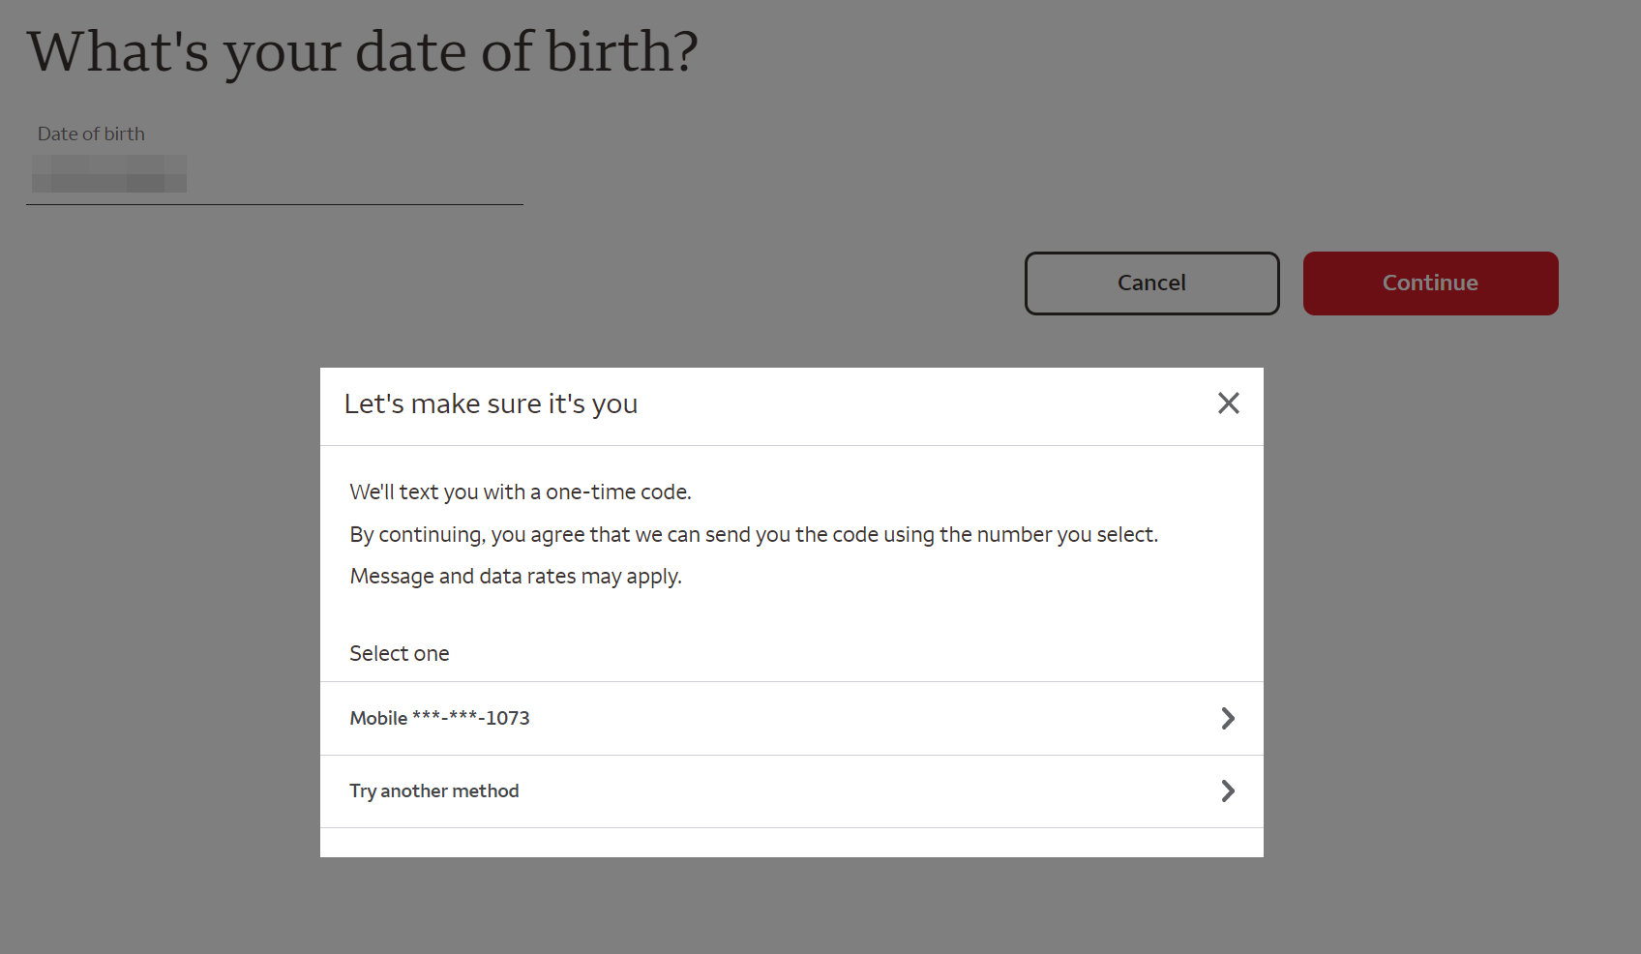
Task: Click the blurred date of birth value
Action: [x=108, y=175]
